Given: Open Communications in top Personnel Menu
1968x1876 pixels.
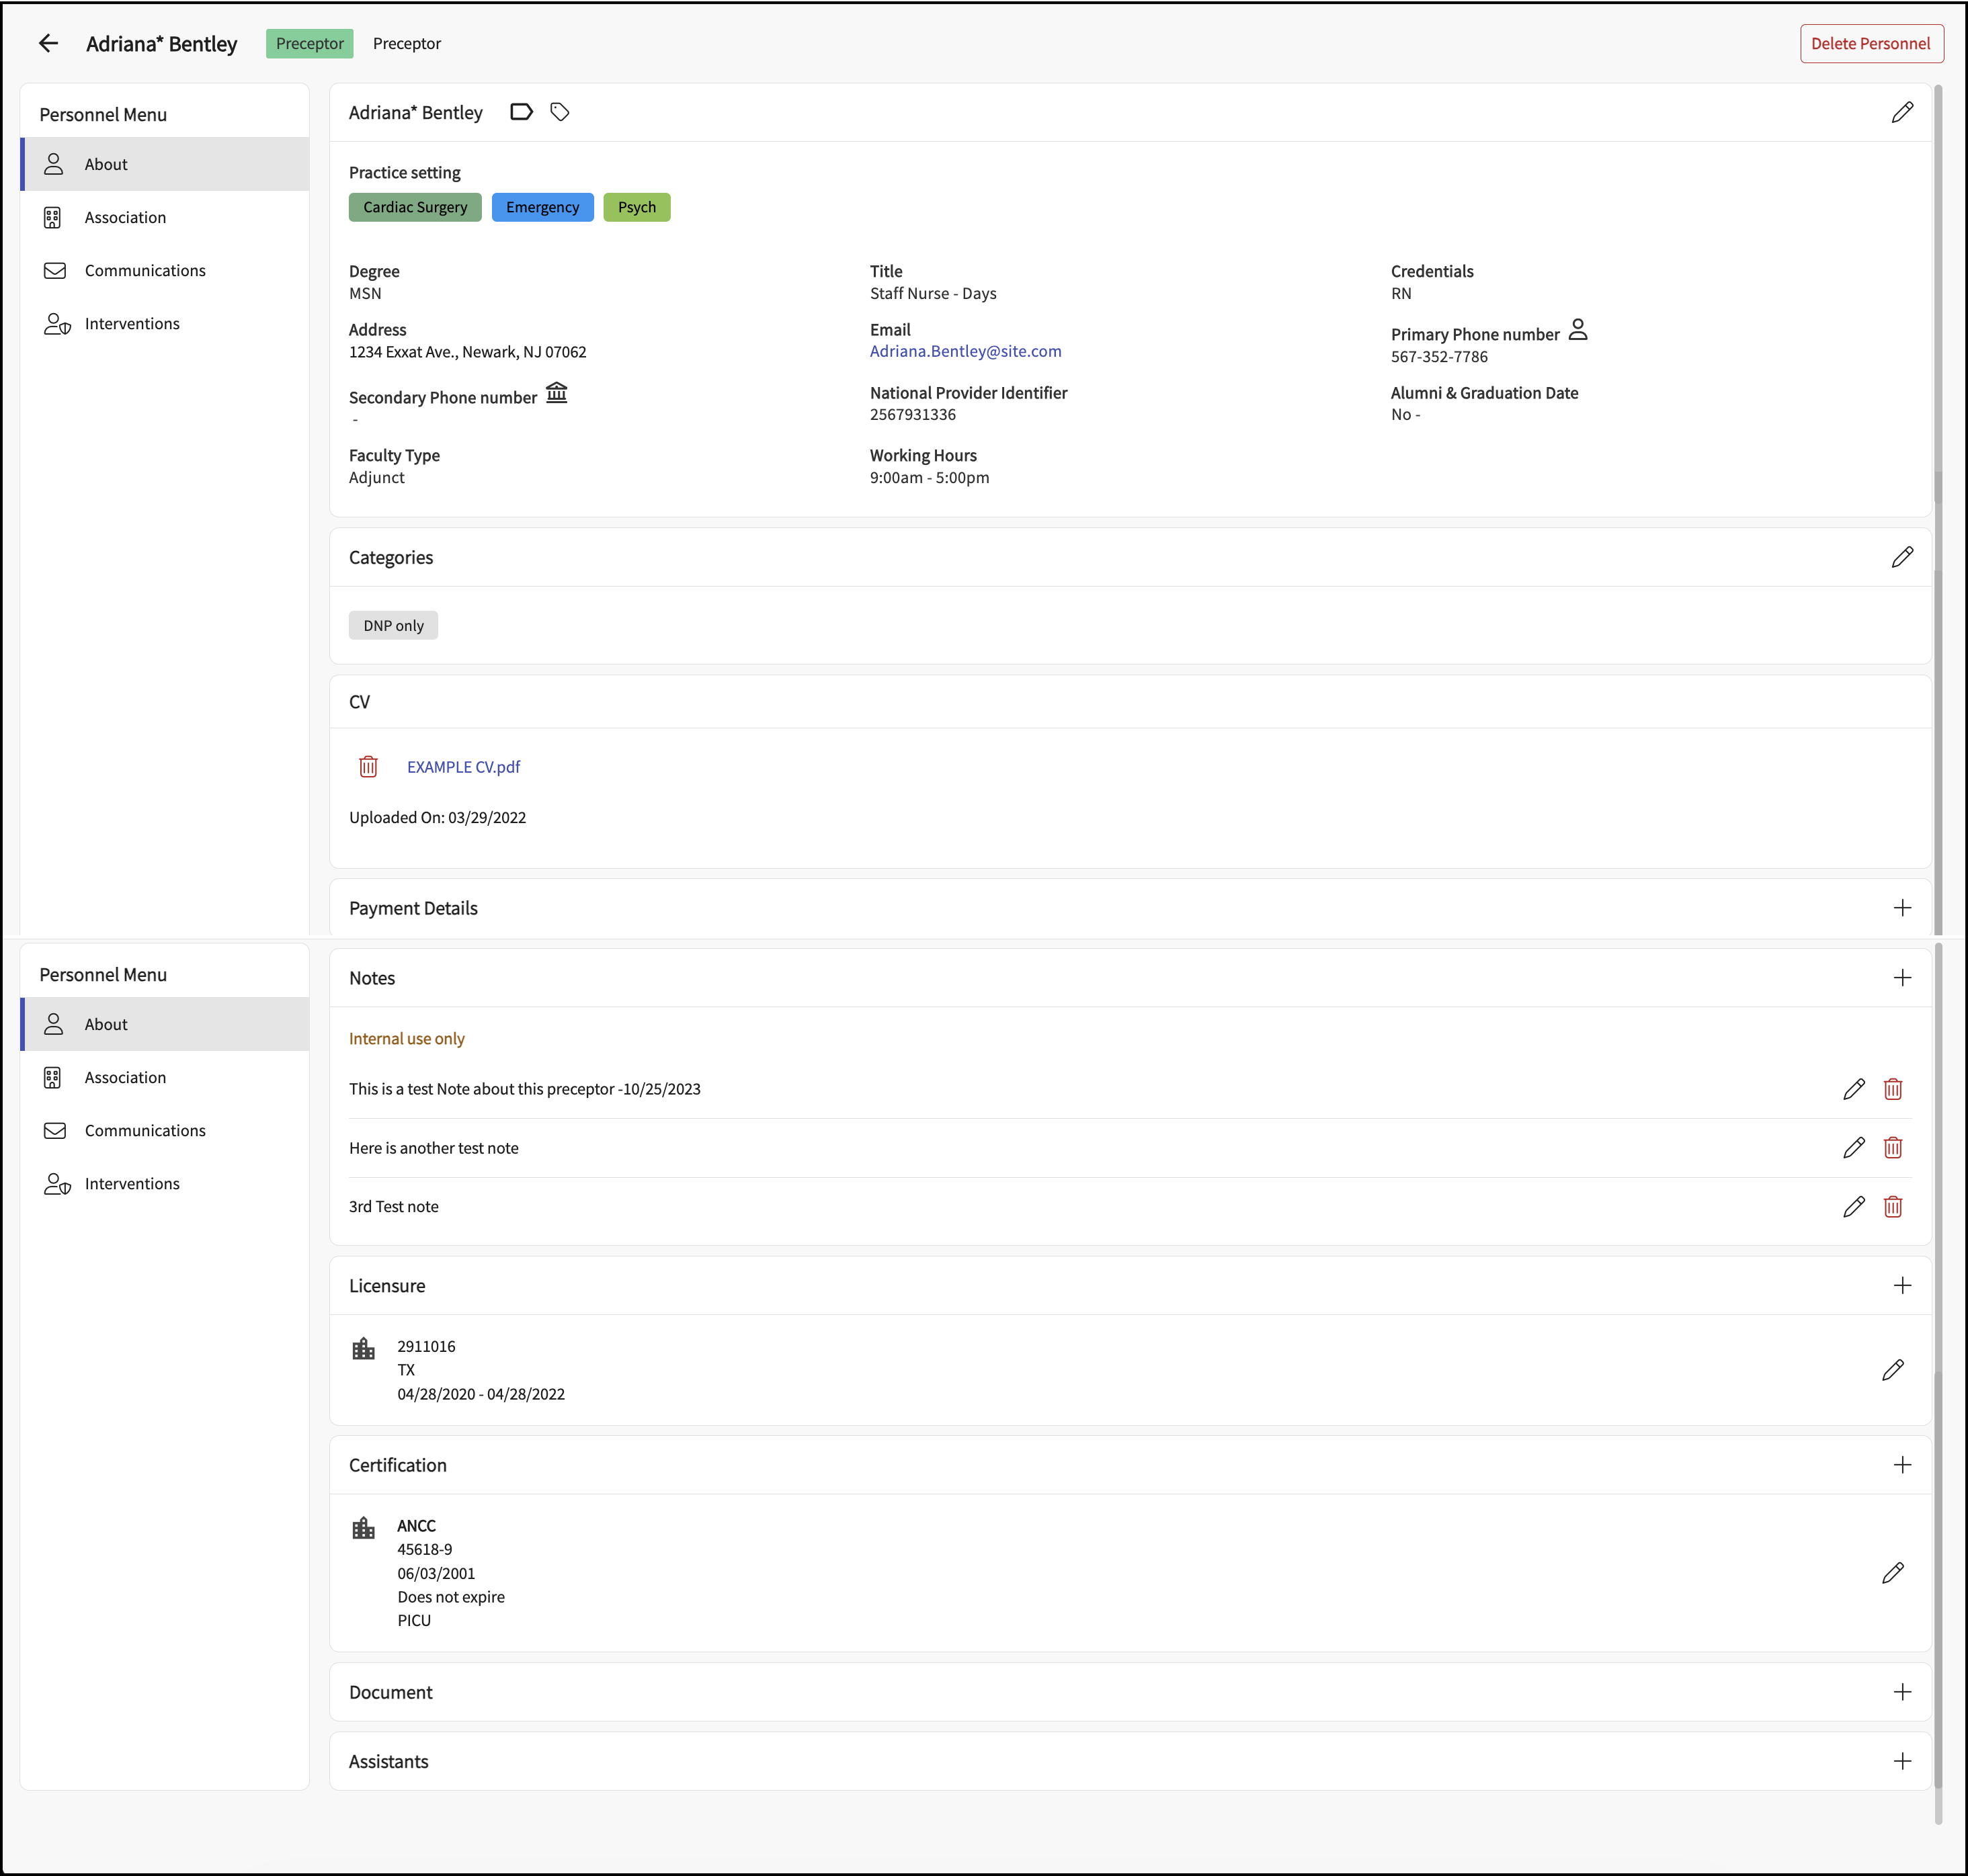Looking at the screenshot, I should (145, 270).
